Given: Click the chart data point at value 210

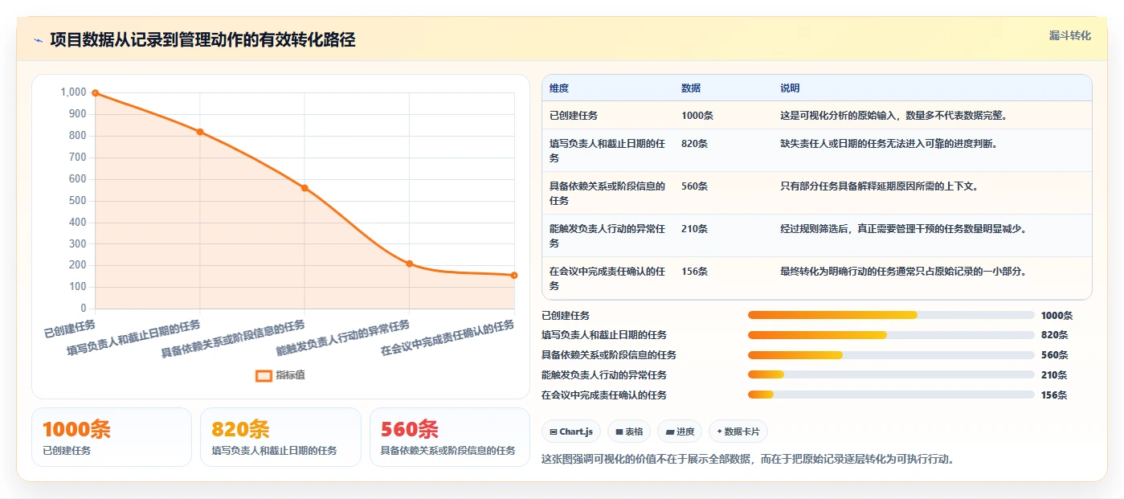Looking at the screenshot, I should 409,264.
